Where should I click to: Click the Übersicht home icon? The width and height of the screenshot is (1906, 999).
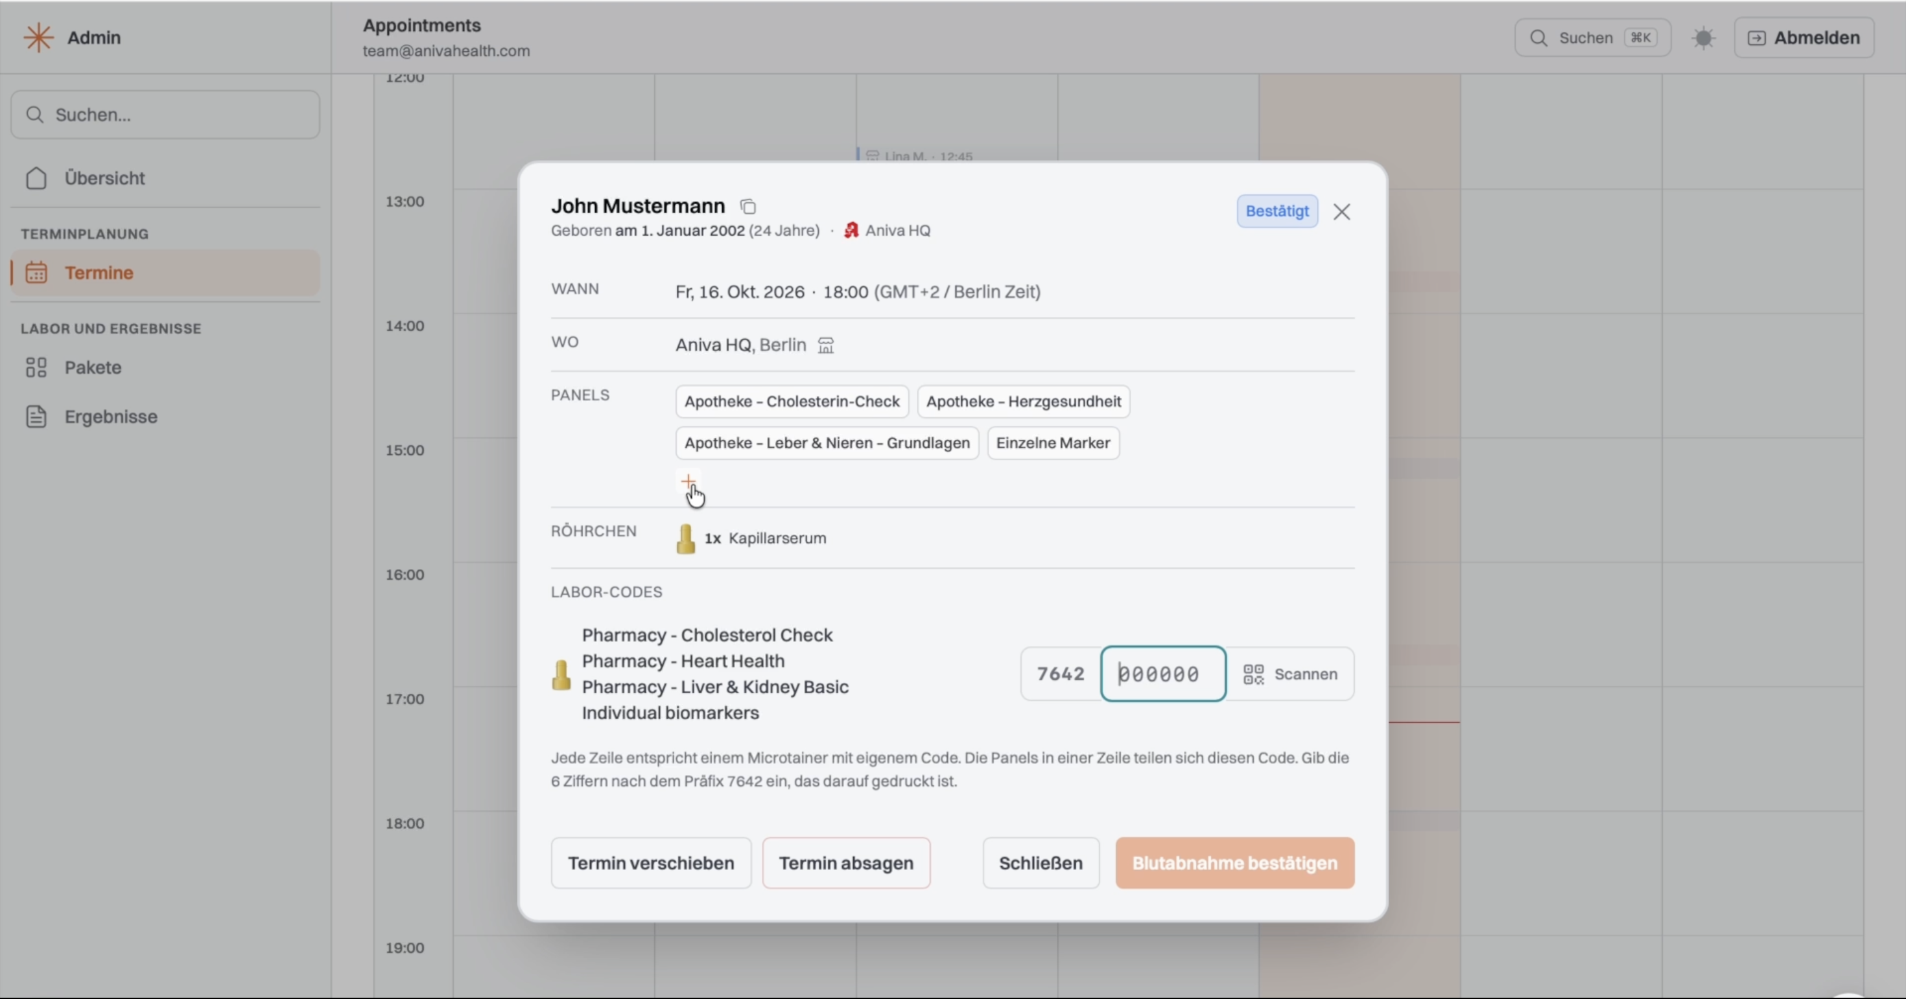(x=36, y=178)
